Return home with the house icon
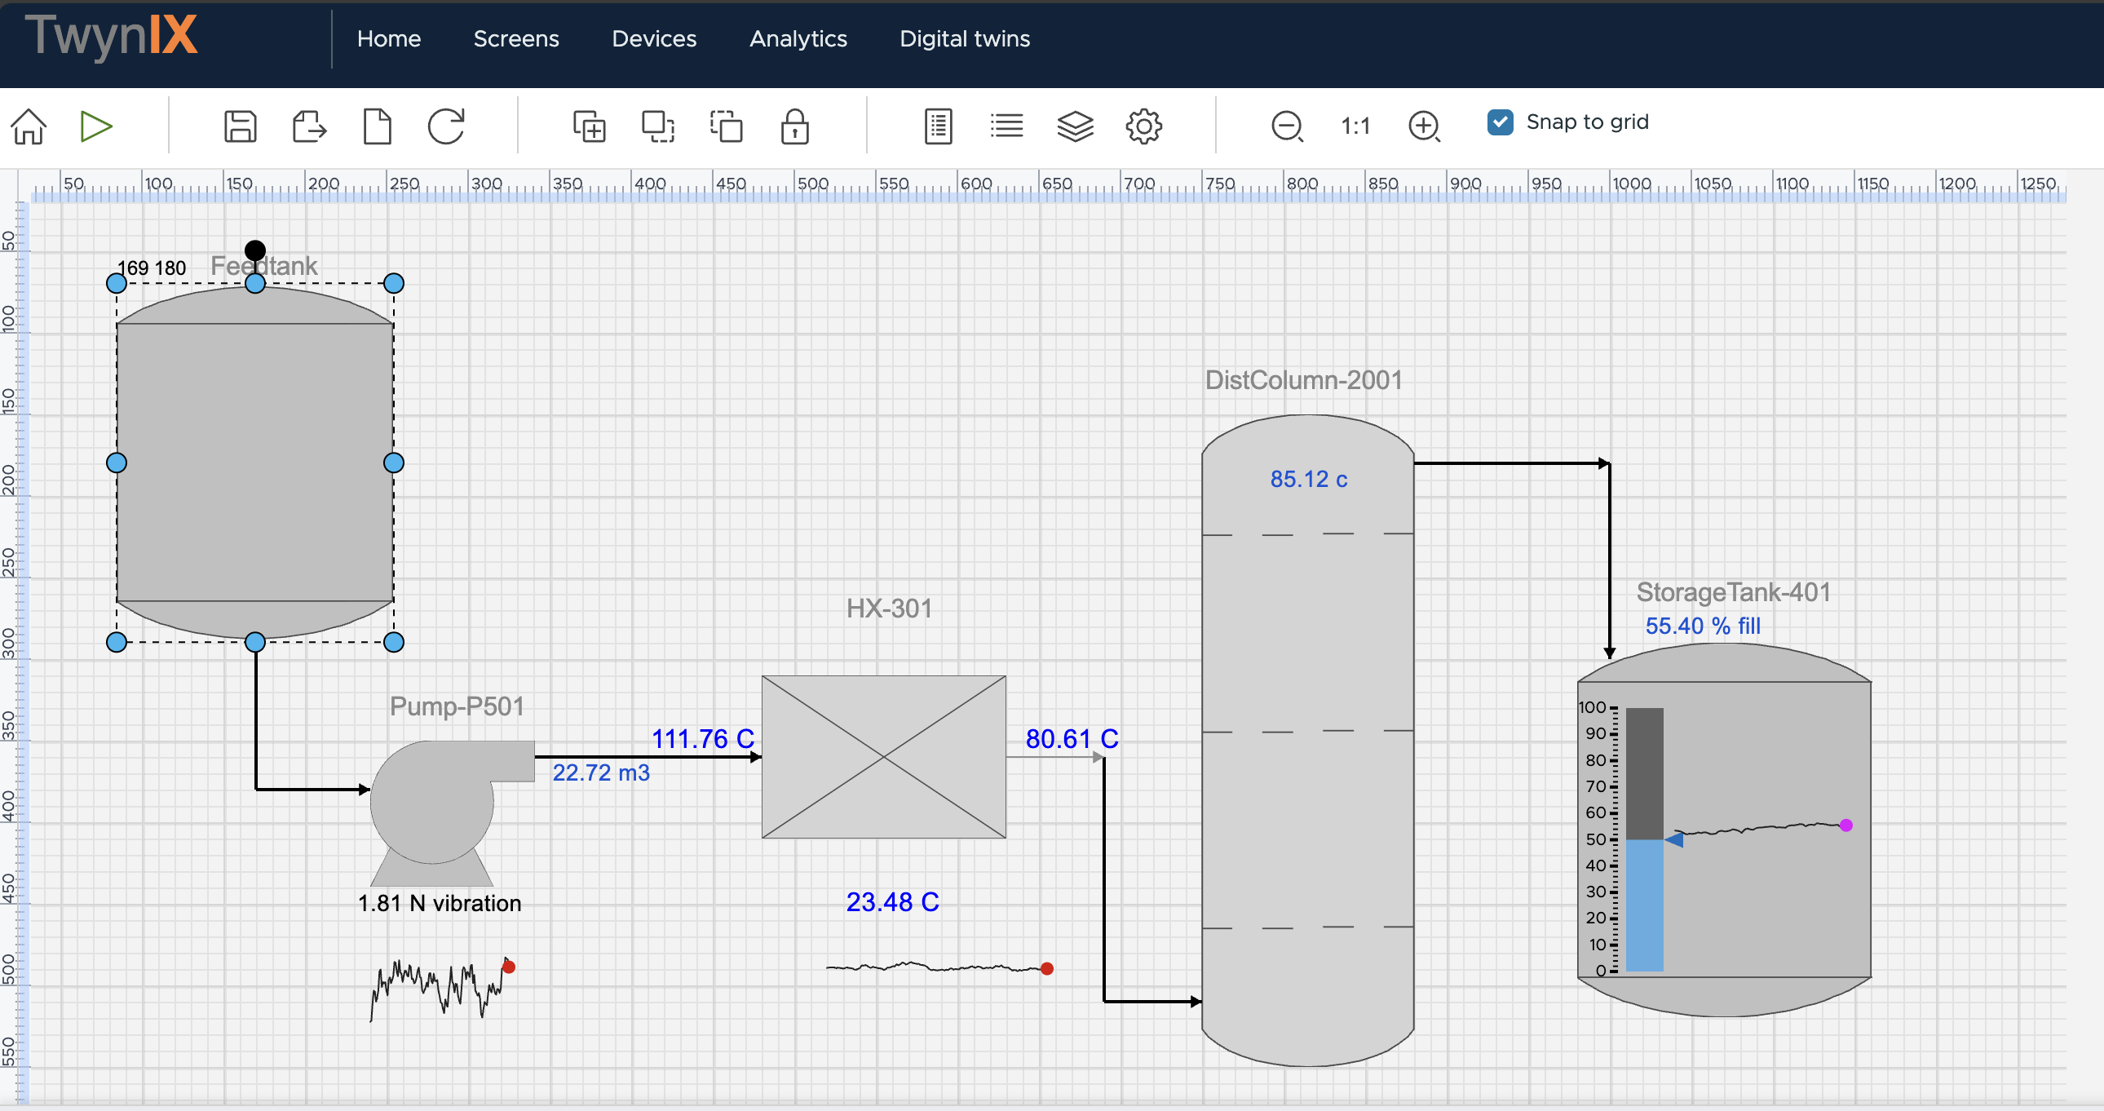The height and width of the screenshot is (1111, 2104). pyautogui.click(x=28, y=126)
